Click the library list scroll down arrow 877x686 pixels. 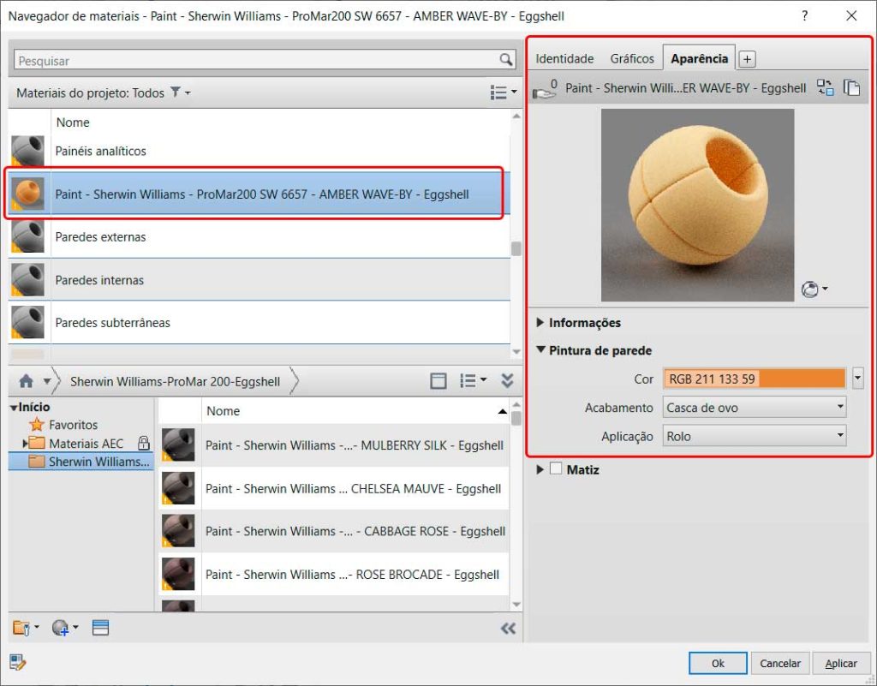click(516, 605)
